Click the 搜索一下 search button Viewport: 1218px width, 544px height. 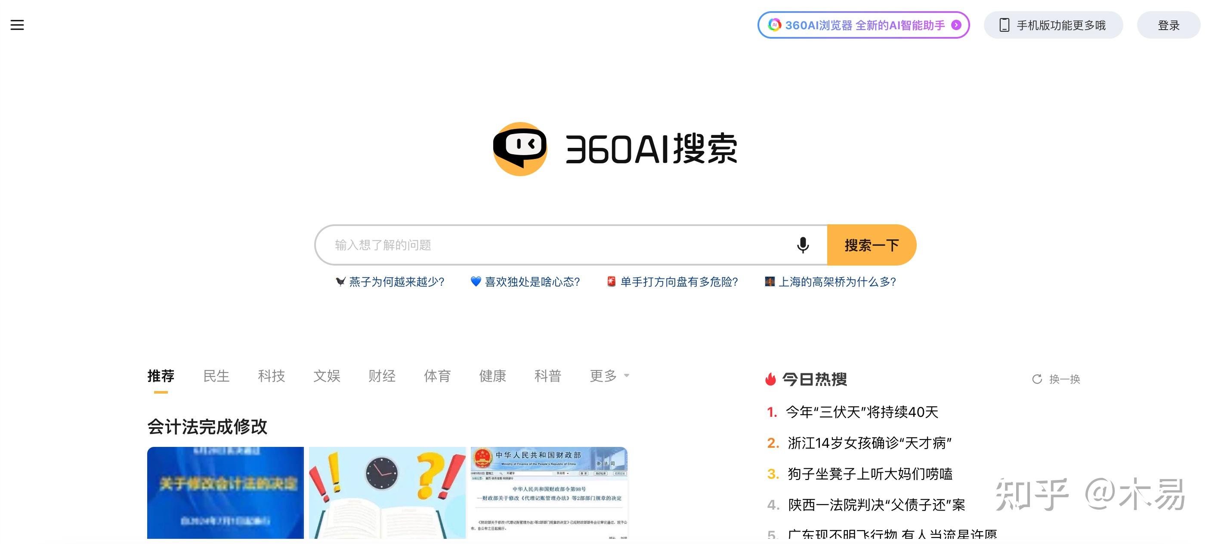(x=872, y=245)
